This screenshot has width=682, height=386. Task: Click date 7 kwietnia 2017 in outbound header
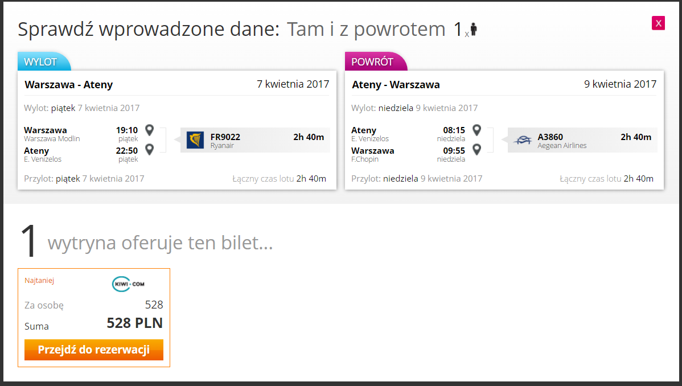pyautogui.click(x=293, y=84)
